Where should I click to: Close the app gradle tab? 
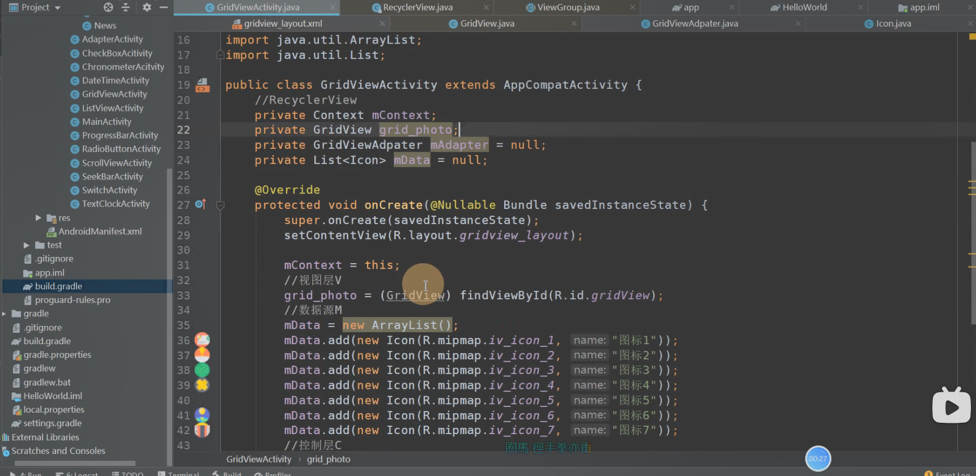732,7
